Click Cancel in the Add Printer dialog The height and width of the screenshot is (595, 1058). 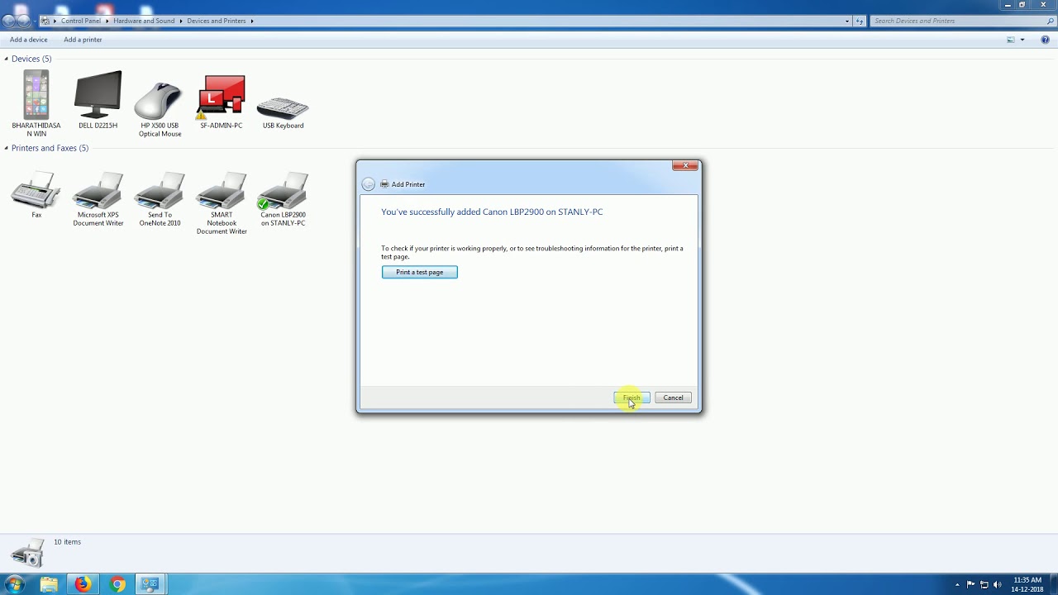673,397
